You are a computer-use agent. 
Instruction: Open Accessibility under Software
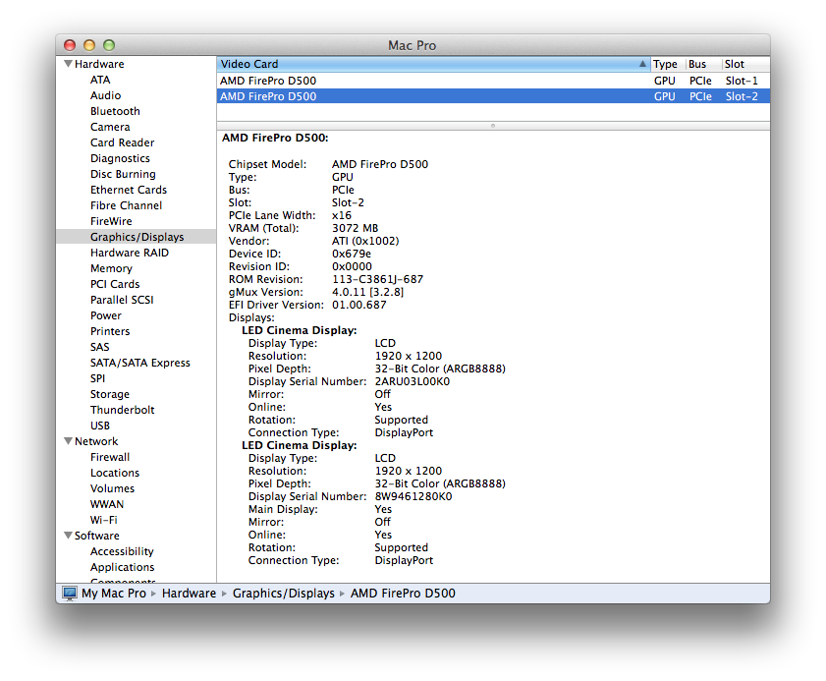[x=122, y=552]
